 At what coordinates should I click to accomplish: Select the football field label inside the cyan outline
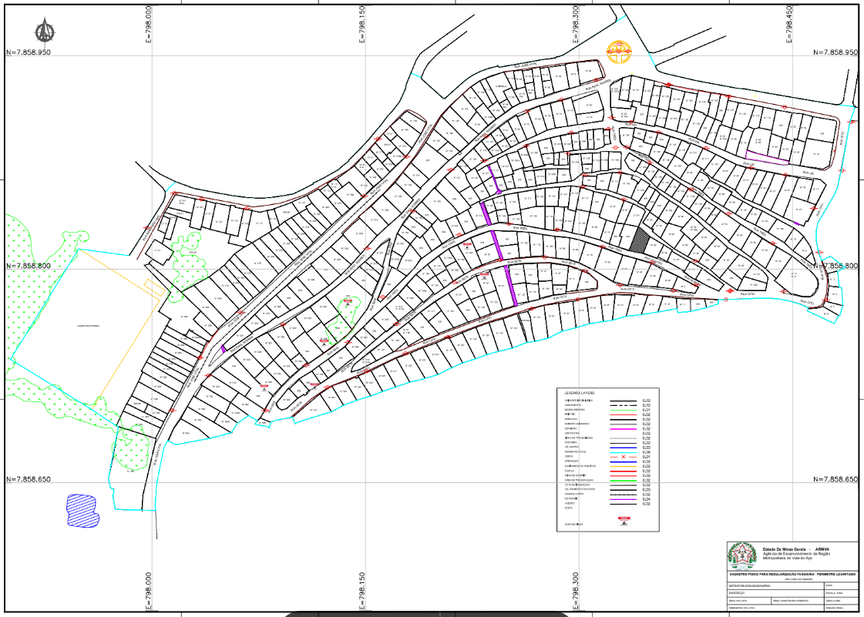[x=88, y=327]
